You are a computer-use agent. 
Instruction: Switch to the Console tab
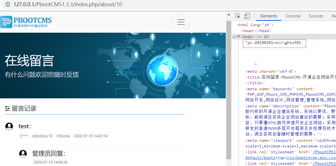click(293, 16)
